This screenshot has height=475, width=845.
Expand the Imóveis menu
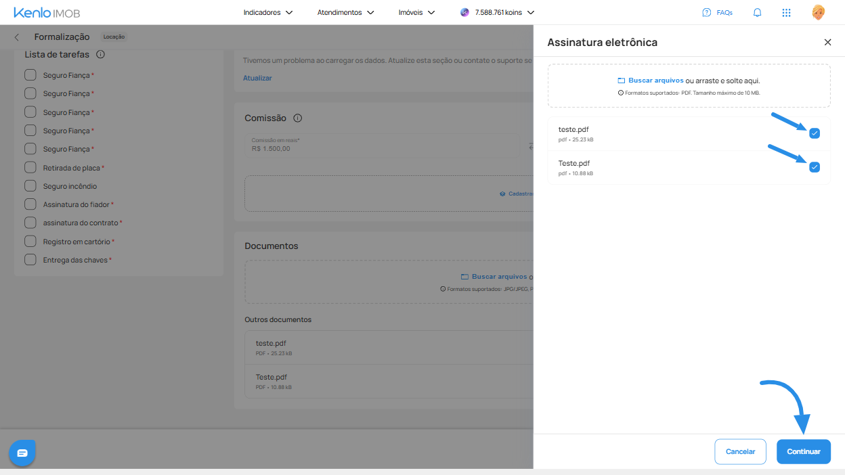point(417,12)
